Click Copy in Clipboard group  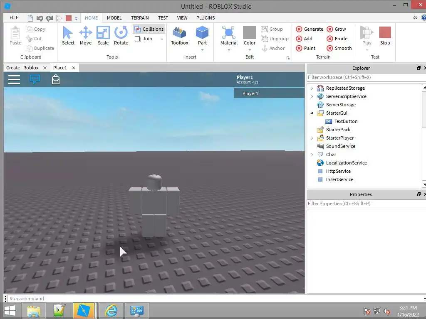click(x=36, y=29)
